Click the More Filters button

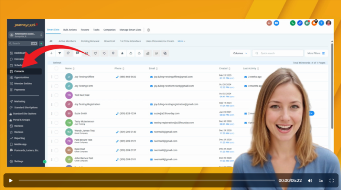click(316, 53)
